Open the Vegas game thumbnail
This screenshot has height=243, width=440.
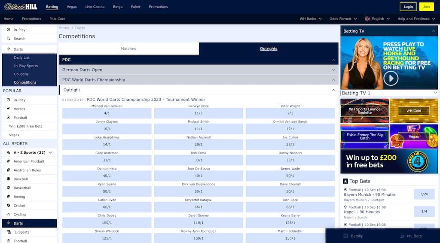pos(414,136)
